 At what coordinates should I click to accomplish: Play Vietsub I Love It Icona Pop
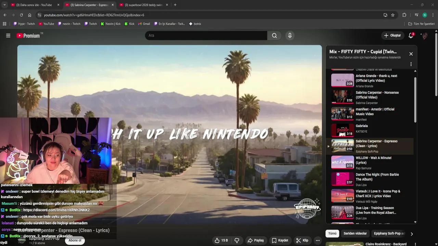(x=370, y=196)
